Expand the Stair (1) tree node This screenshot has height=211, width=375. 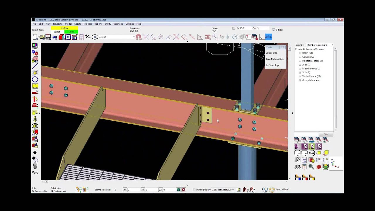(x=300, y=72)
